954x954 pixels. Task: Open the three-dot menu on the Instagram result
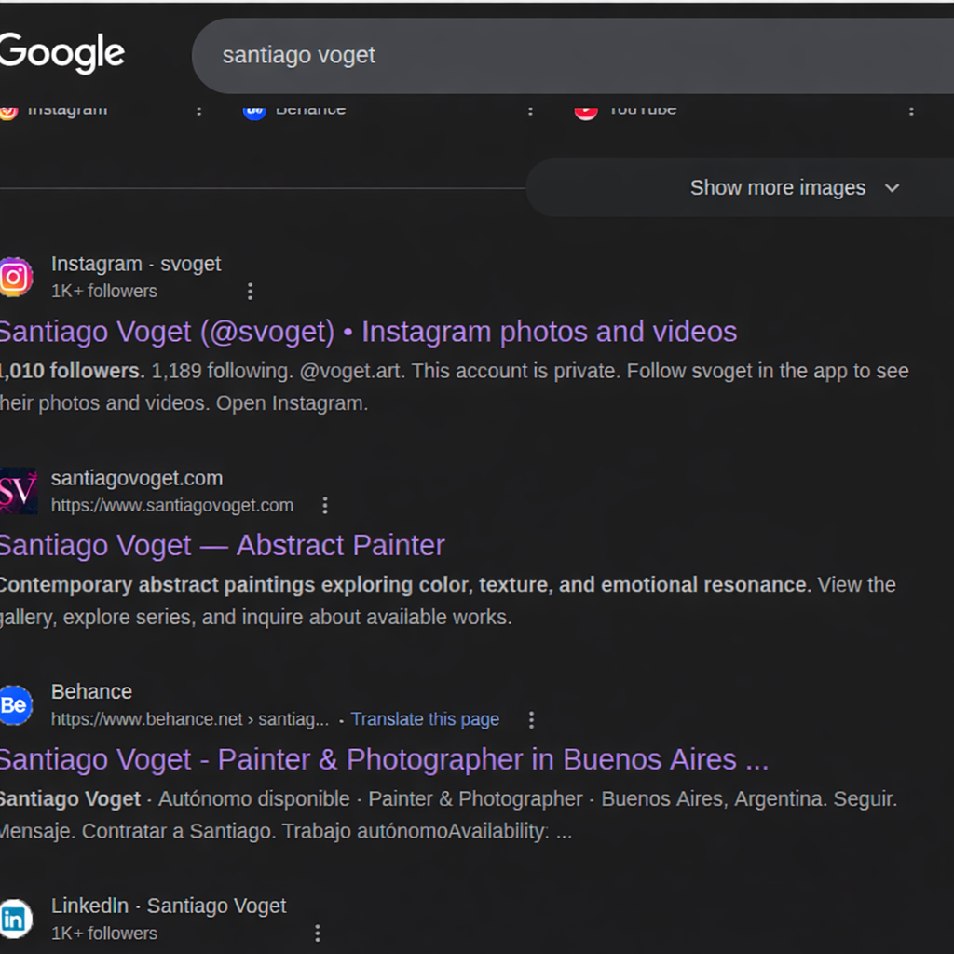(250, 292)
